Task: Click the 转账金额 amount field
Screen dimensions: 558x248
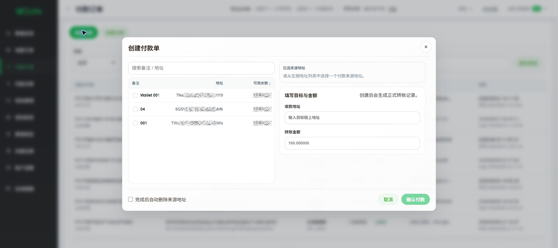Action: pos(352,143)
